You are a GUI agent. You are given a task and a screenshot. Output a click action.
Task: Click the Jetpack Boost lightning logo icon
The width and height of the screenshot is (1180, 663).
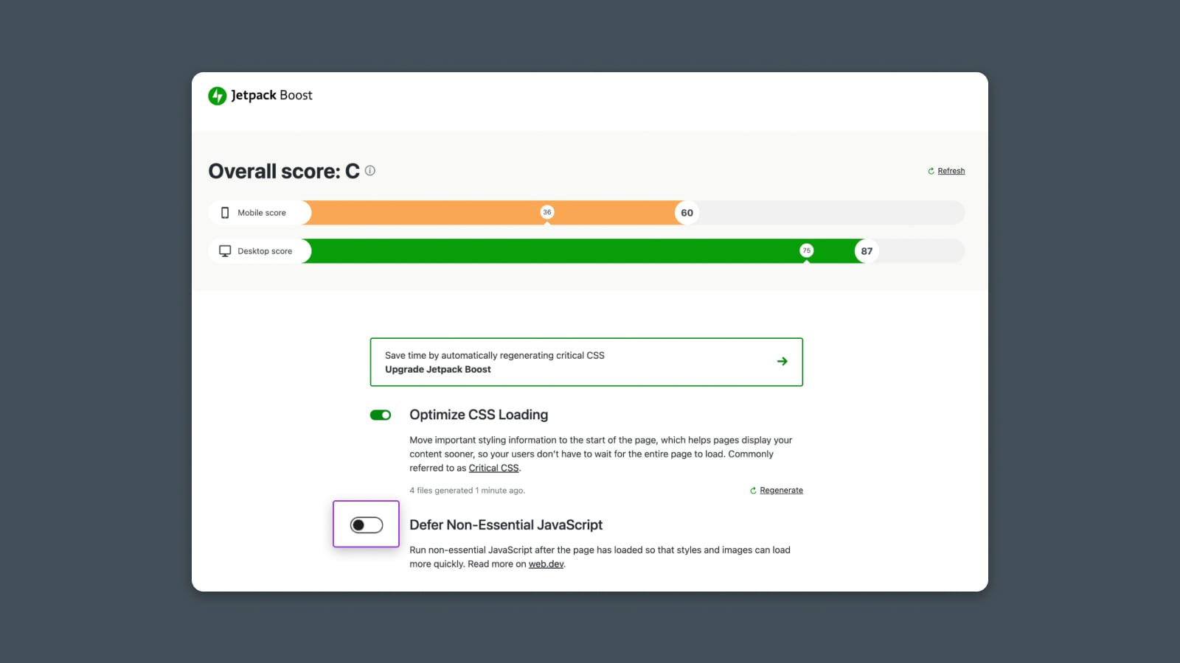coord(217,96)
